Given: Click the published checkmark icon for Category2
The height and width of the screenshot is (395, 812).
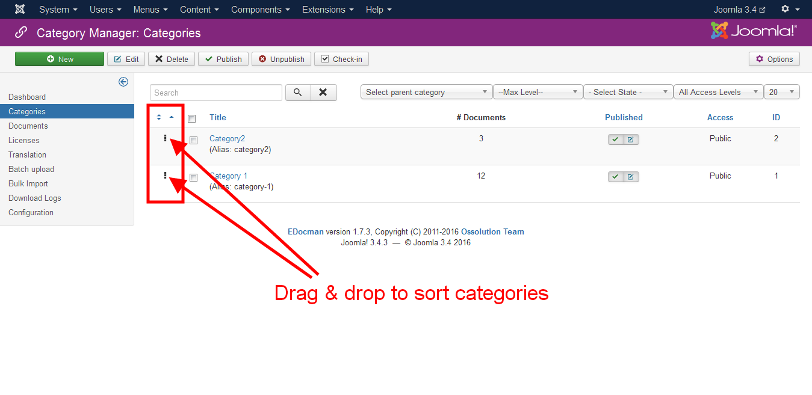Looking at the screenshot, I should coord(615,139).
